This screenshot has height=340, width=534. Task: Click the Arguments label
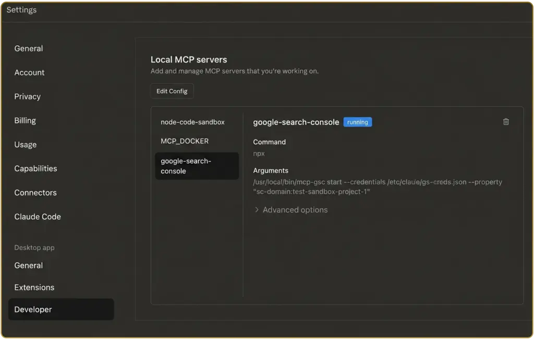[271, 171]
